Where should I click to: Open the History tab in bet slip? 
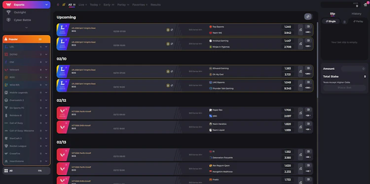point(356,14)
